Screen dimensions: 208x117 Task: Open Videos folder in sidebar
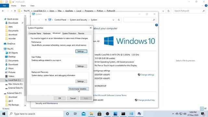tap(11, 76)
